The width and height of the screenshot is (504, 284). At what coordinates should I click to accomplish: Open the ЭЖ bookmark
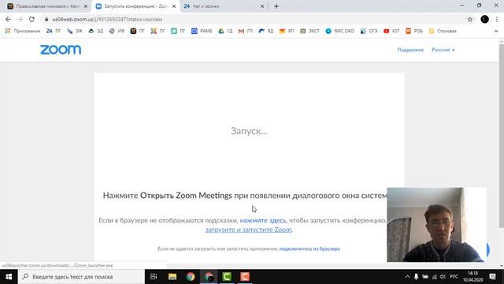click(75, 31)
